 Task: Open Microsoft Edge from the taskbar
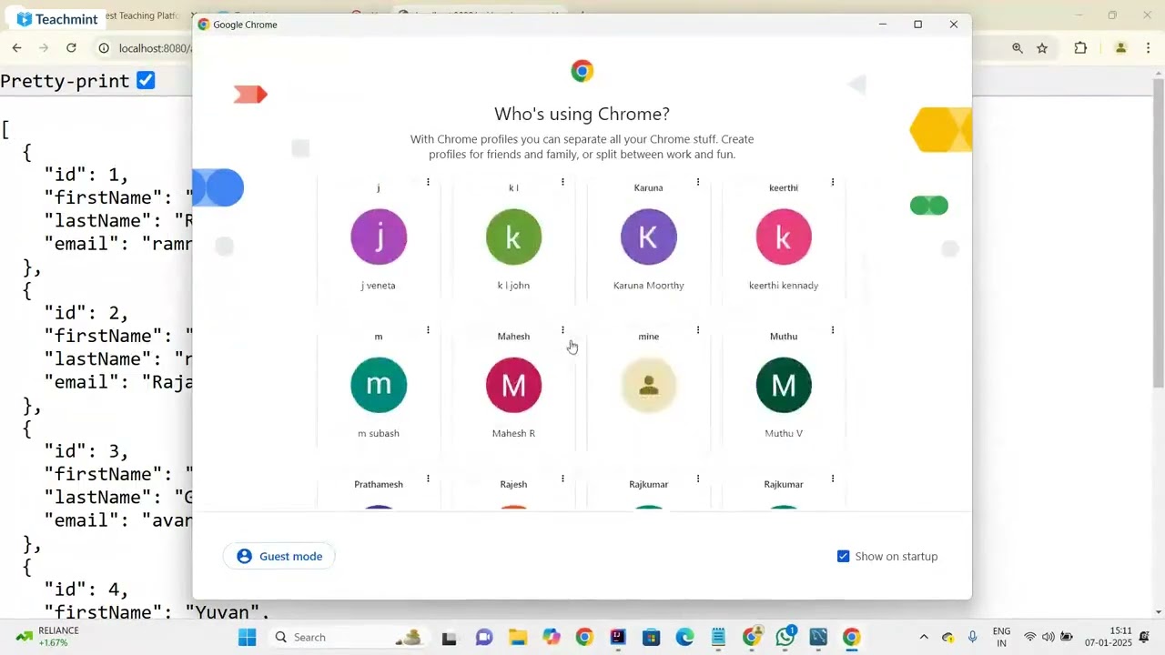684,637
